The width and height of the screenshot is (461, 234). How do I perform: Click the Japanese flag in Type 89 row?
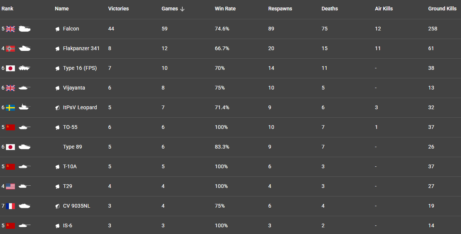(10, 147)
